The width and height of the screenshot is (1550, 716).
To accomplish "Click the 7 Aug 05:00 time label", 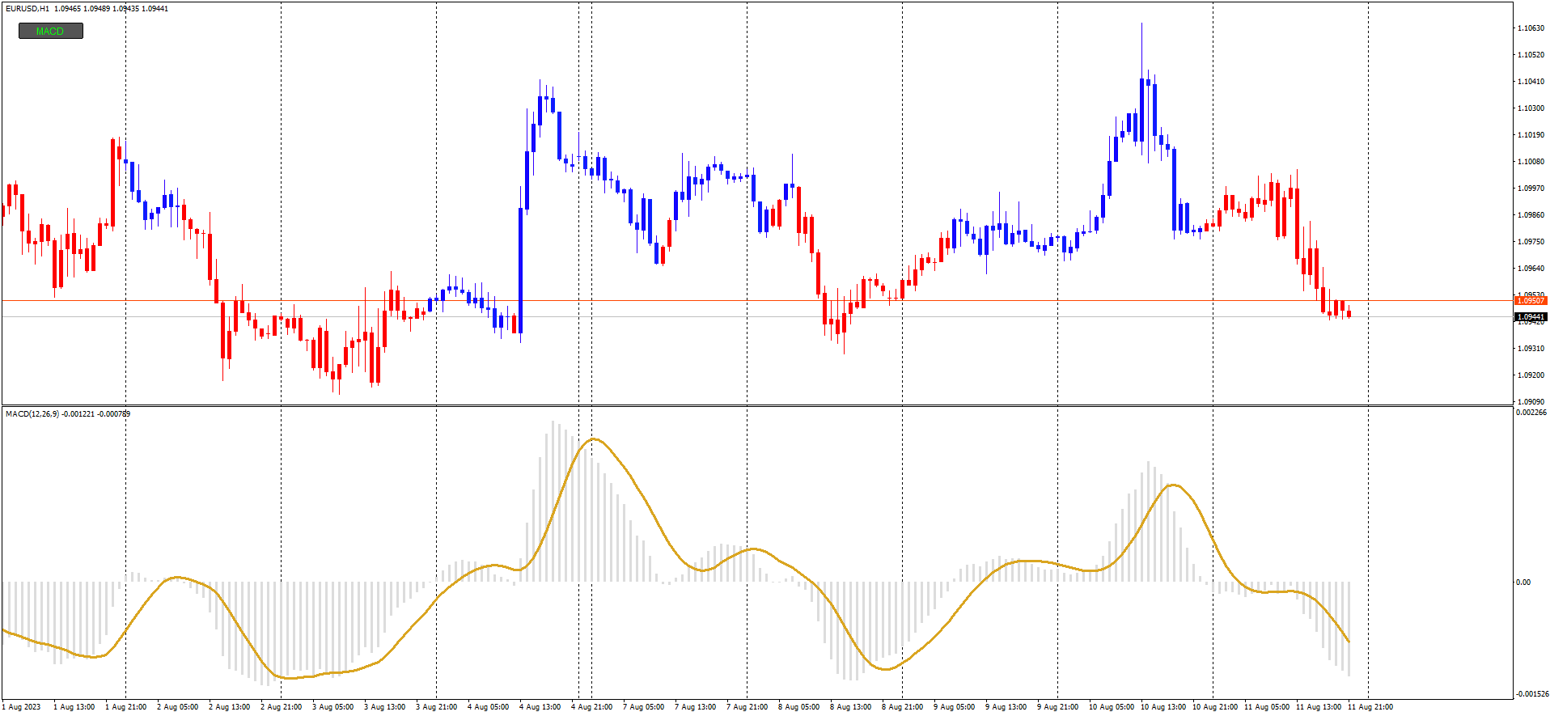I will 643,707.
